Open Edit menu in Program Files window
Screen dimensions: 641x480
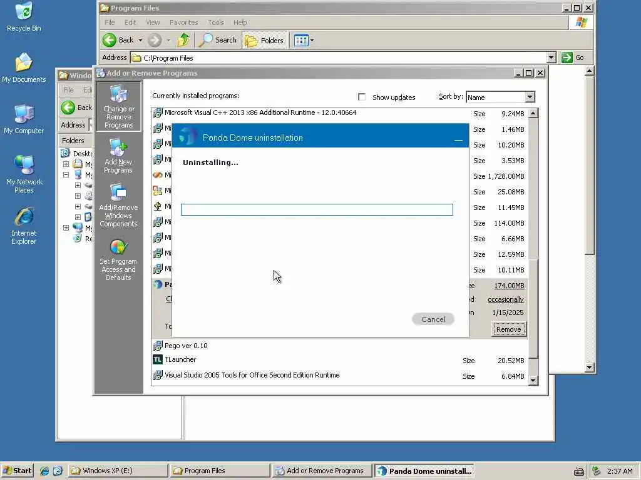pyautogui.click(x=130, y=22)
